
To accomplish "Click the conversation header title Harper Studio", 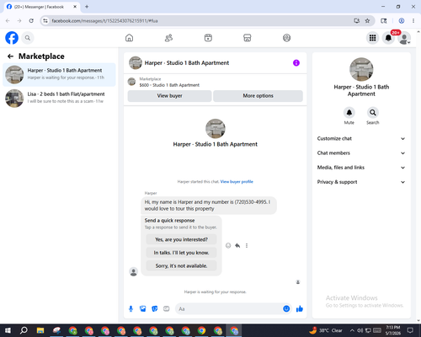I will tap(187, 63).
